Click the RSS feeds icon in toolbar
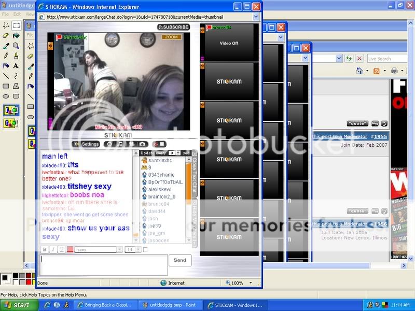The image size is (415, 311). click(377, 70)
